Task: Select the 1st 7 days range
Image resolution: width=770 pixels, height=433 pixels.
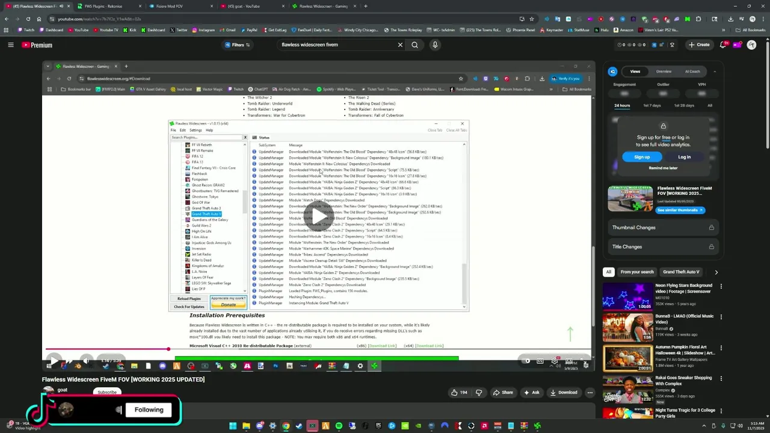Action: 652,105
